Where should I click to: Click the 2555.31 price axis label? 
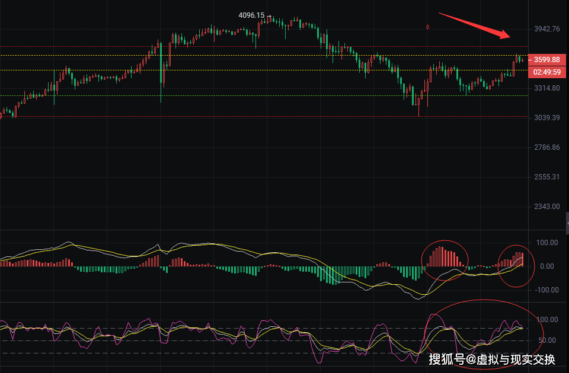click(547, 177)
